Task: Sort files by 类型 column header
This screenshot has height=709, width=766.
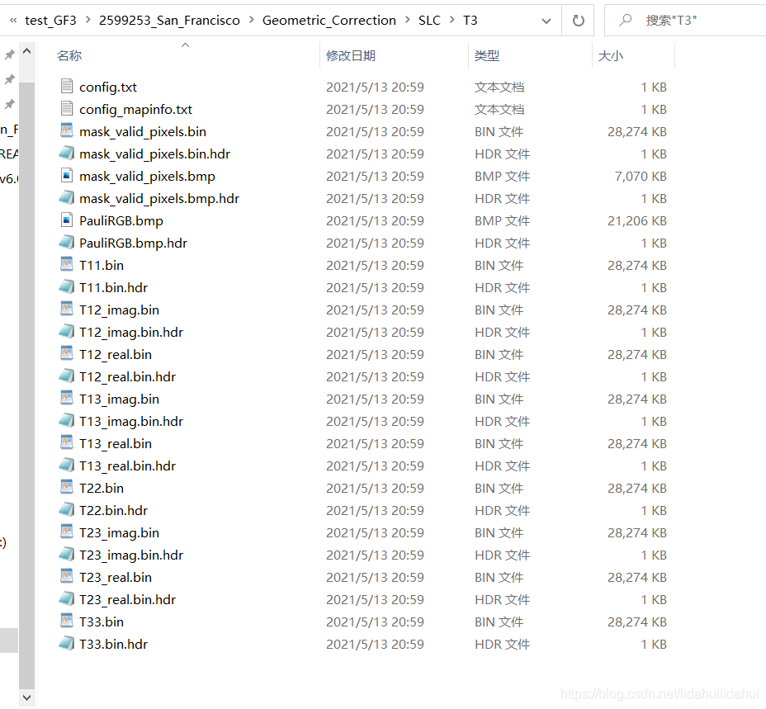Action: tap(487, 55)
